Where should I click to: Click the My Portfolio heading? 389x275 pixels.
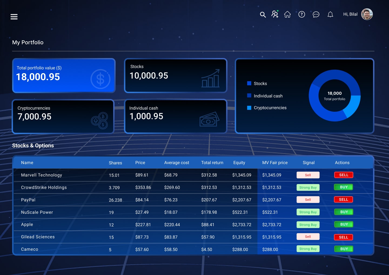pos(28,42)
